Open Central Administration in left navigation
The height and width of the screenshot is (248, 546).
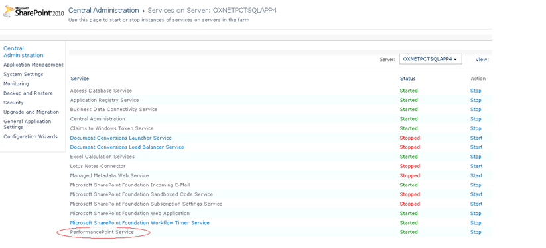point(23,52)
